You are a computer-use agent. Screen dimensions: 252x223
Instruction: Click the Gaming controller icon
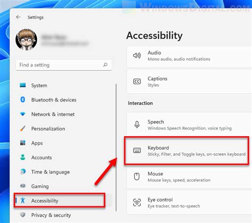click(x=23, y=186)
